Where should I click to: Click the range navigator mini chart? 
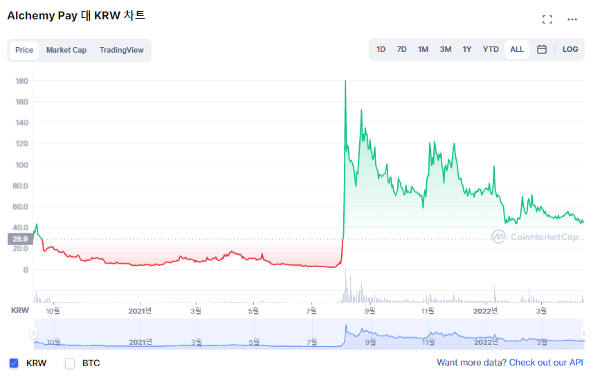309,334
